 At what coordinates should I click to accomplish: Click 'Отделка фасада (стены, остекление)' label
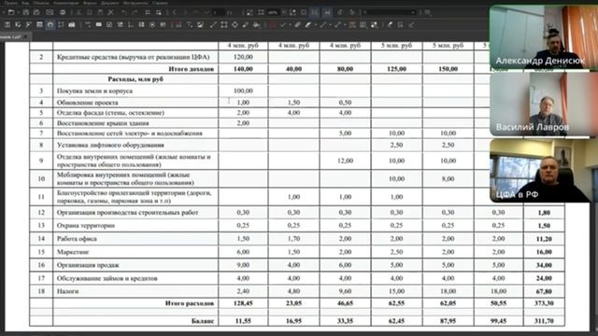pos(110,113)
